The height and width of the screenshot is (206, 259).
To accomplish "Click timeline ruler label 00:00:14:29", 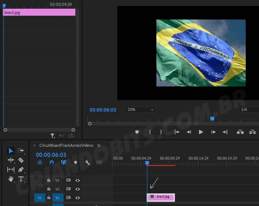I will click(x=198, y=158).
